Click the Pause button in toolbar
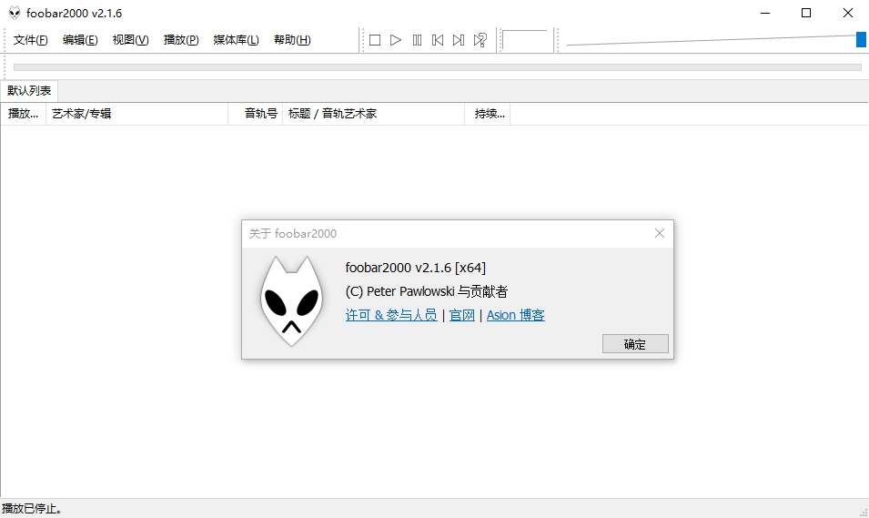Viewport: 869px width, 518px height. tap(417, 40)
